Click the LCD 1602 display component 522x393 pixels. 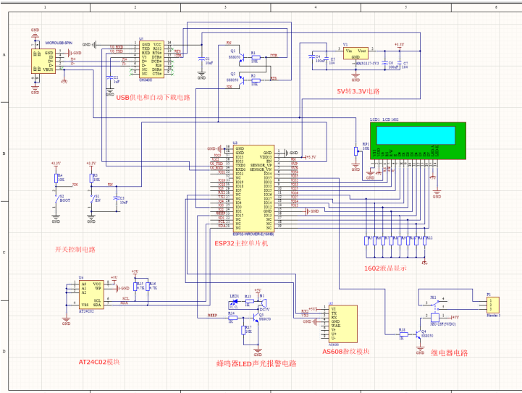click(418, 140)
